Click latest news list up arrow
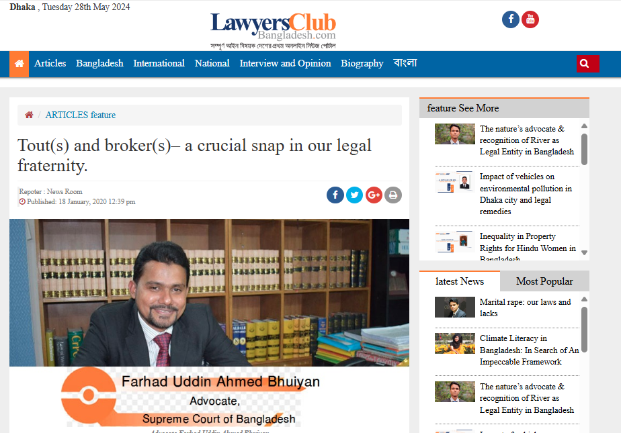This screenshot has height=433, width=621. (584, 299)
